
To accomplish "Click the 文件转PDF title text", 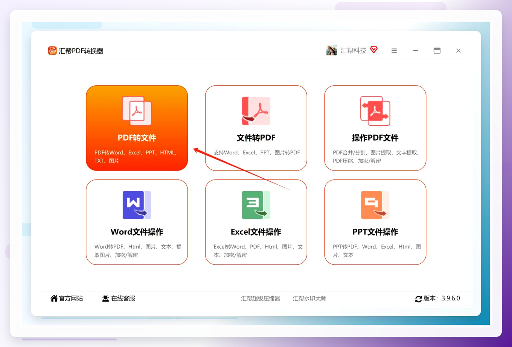I will (256, 138).
